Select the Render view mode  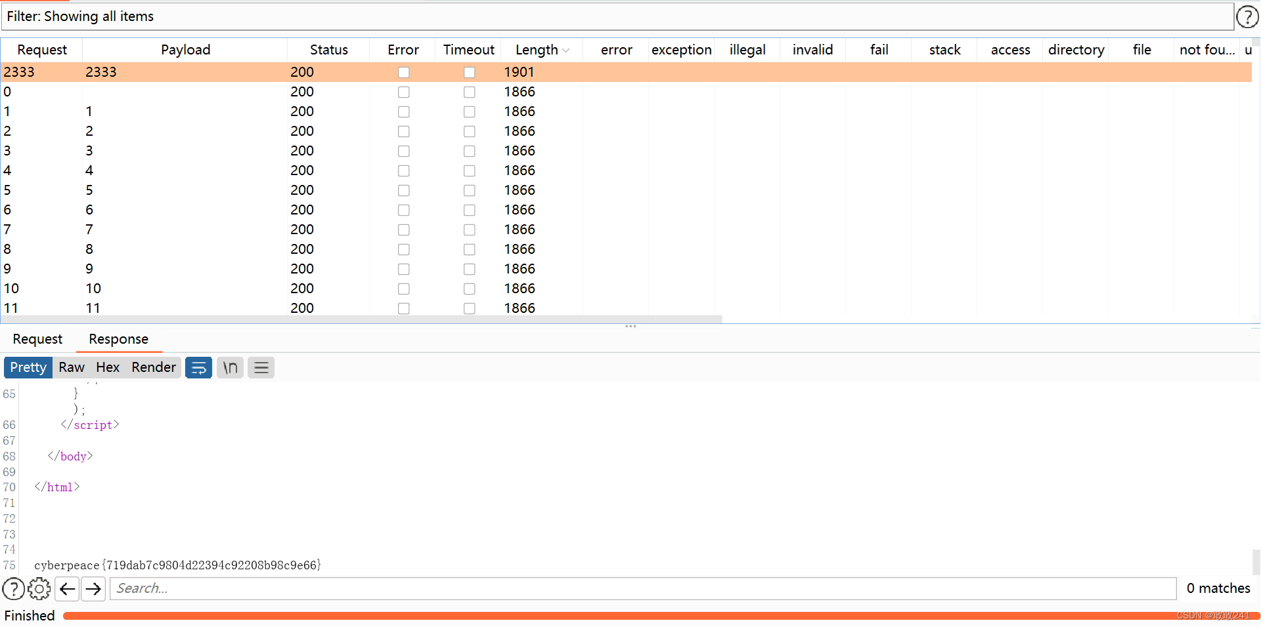click(154, 367)
